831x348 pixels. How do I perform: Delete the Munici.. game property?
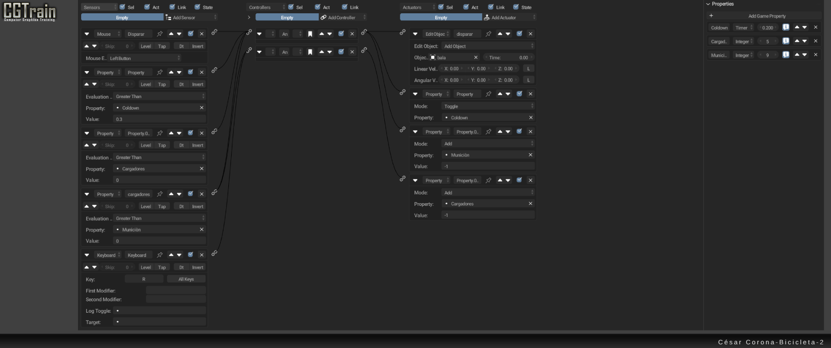[x=815, y=55]
